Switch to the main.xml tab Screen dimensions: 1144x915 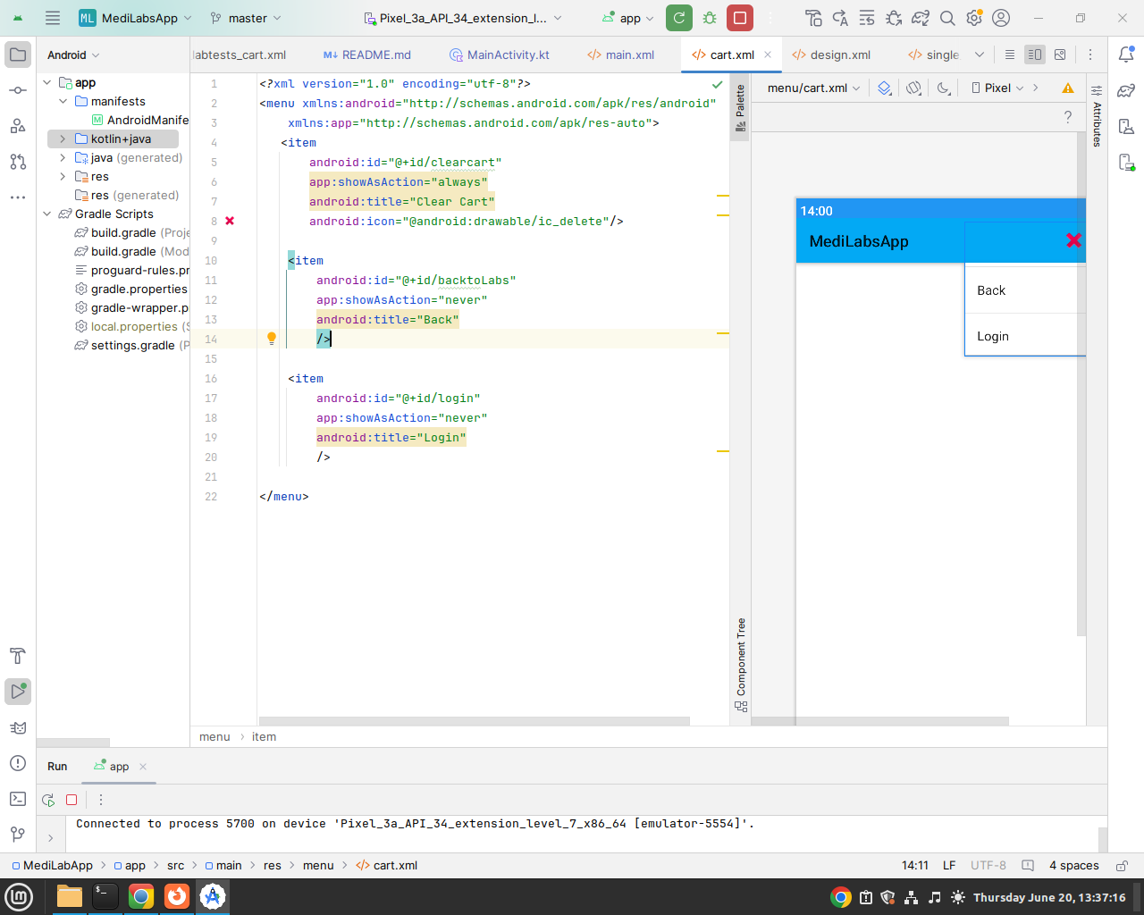(x=621, y=55)
